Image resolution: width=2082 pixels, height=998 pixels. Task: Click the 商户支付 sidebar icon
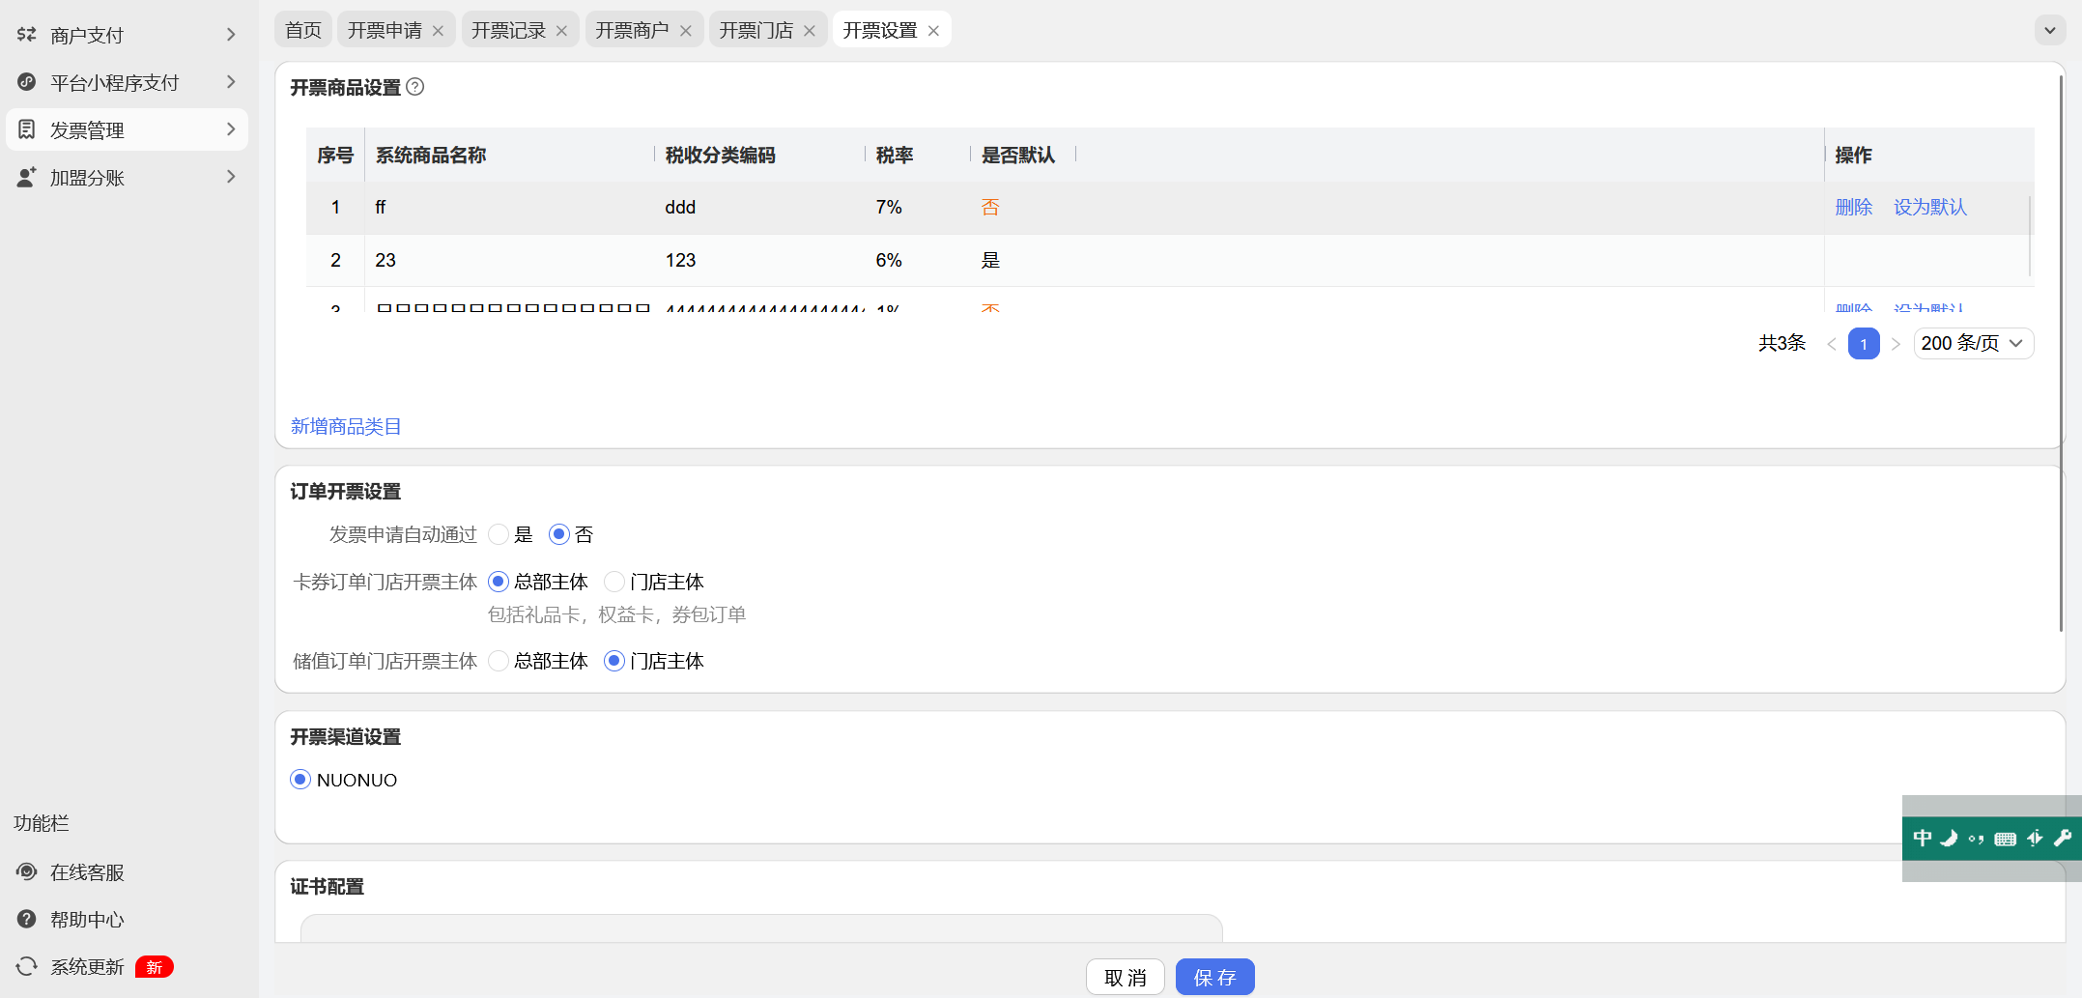27,35
